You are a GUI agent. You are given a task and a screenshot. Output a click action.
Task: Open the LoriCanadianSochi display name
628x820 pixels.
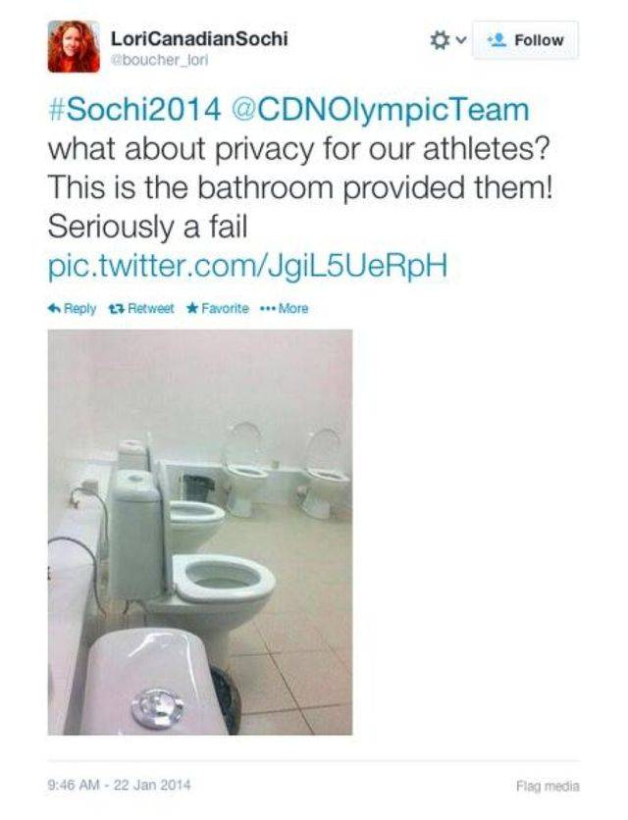tap(199, 38)
